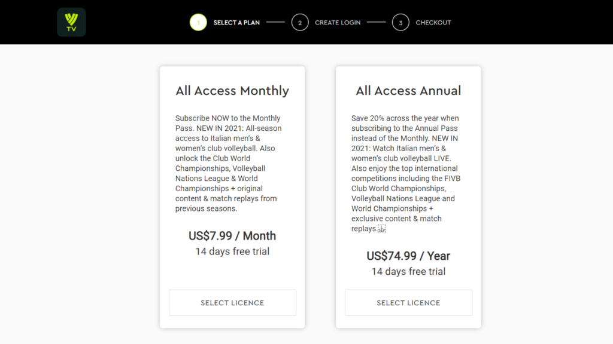
Task: Click the All Access Annual heading
Action: pos(408,91)
